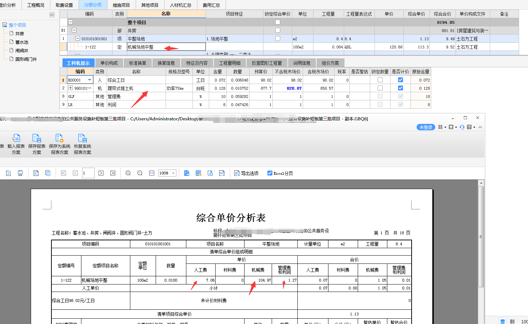Click the page number input field

click(88, 173)
